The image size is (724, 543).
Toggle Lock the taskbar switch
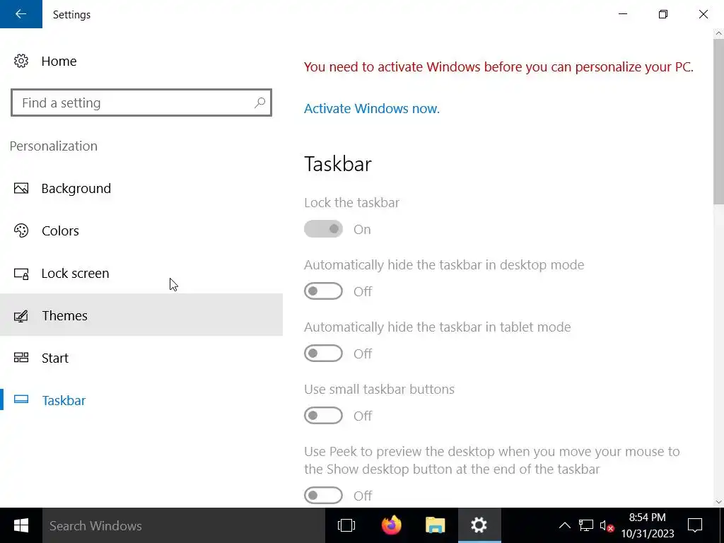click(x=323, y=229)
